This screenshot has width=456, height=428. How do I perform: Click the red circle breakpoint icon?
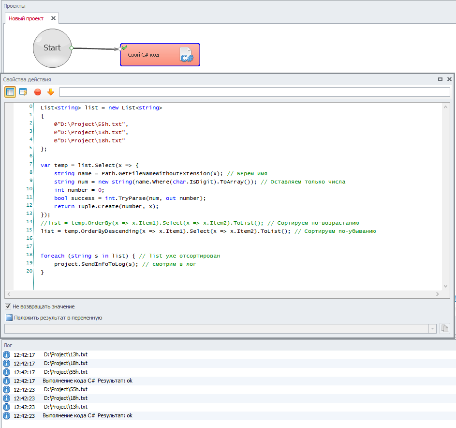37,92
